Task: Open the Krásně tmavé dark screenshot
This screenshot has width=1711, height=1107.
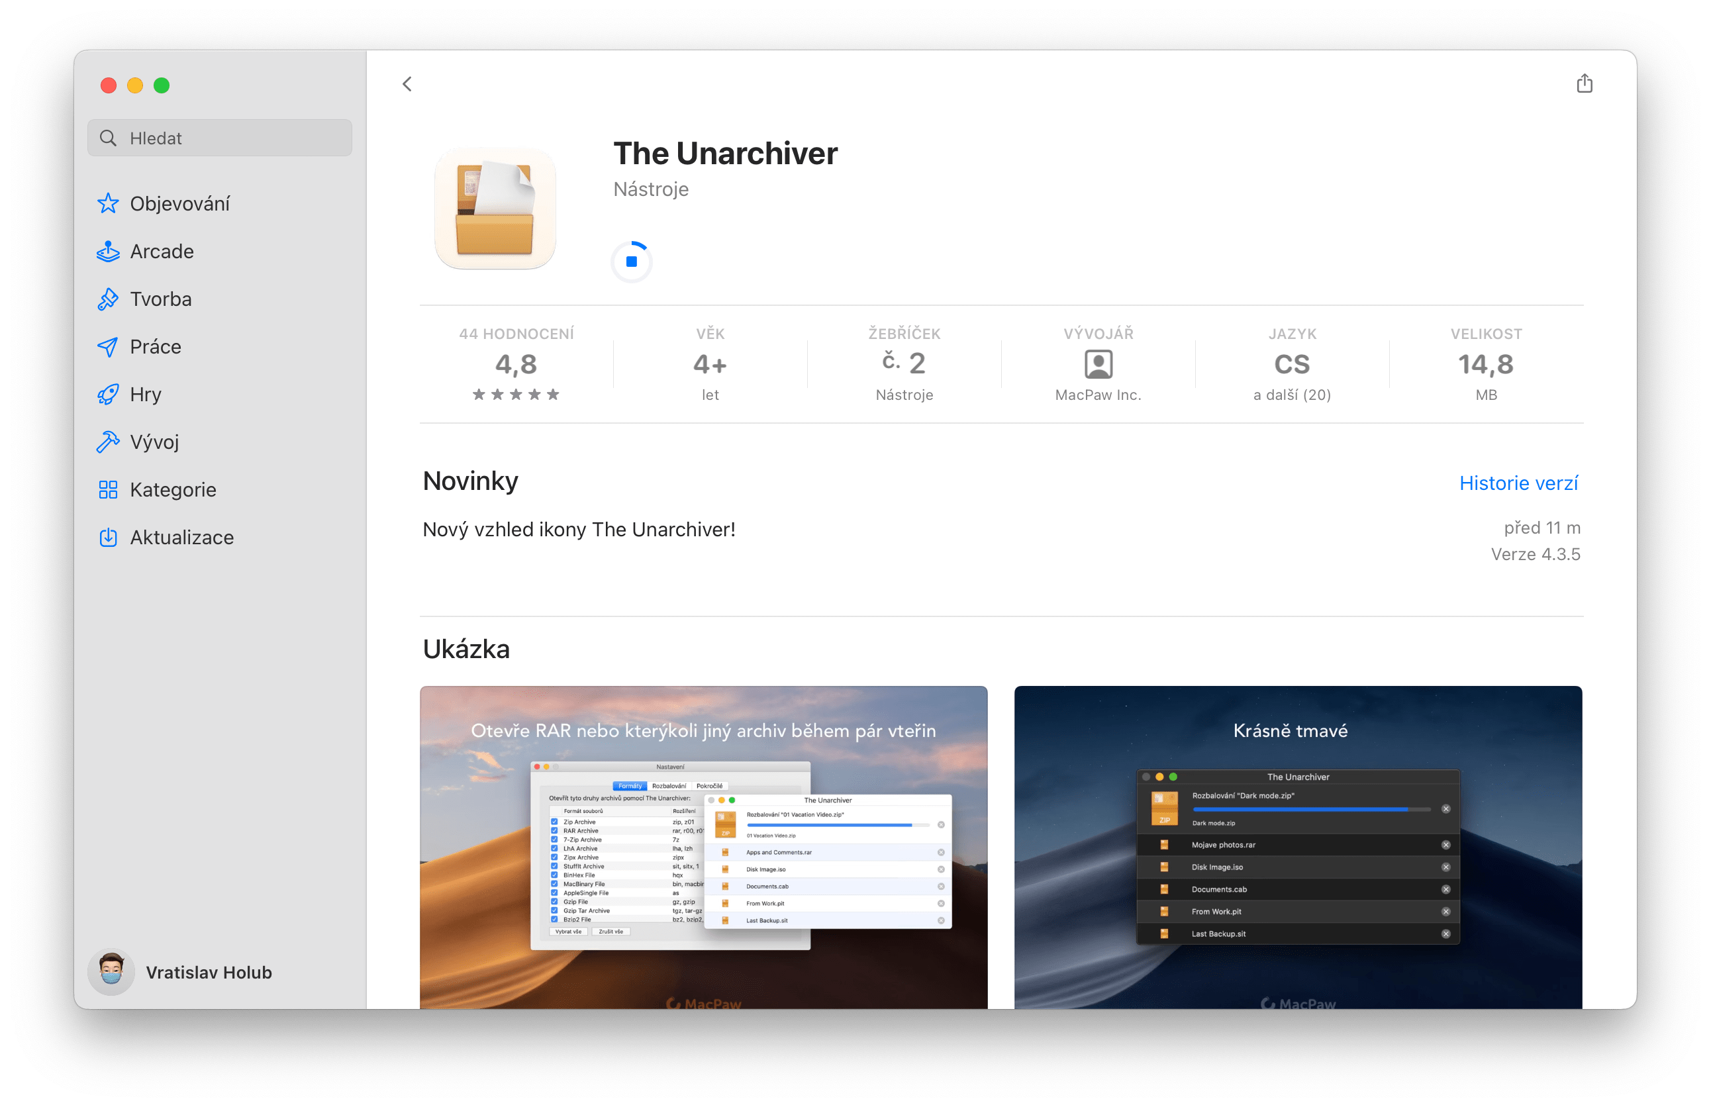Action: coord(1298,847)
